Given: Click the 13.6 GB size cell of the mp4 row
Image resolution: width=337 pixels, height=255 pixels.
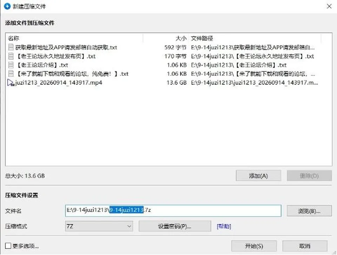Looking at the screenshot, I should click(x=177, y=83).
